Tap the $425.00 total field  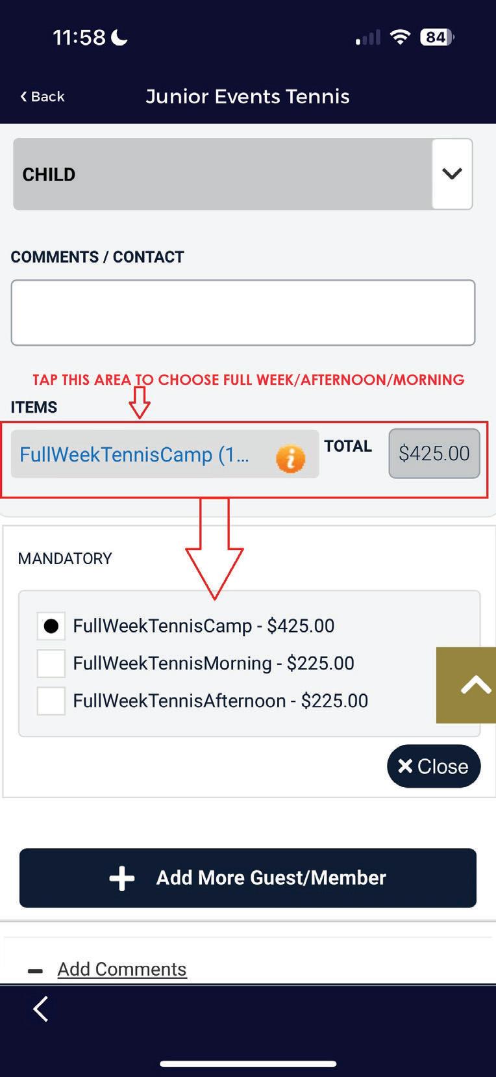tap(434, 454)
